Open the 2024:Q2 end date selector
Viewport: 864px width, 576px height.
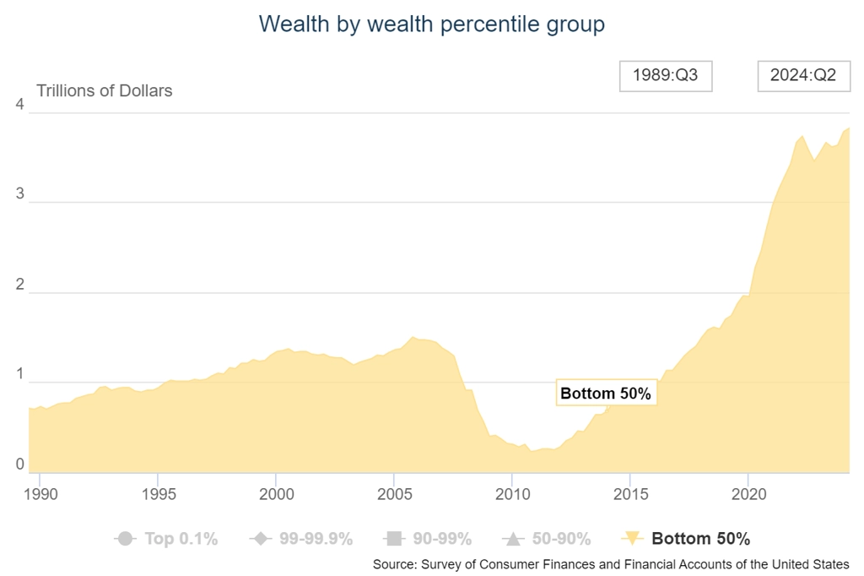(803, 75)
